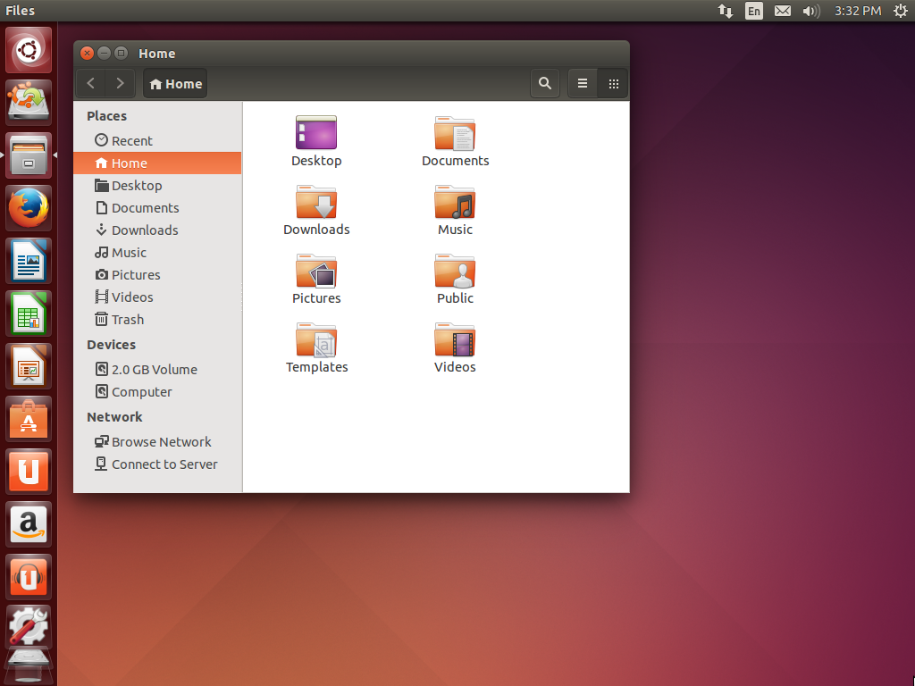This screenshot has width=915, height=686.
Task: Open the Public folder icon
Action: [x=455, y=271]
